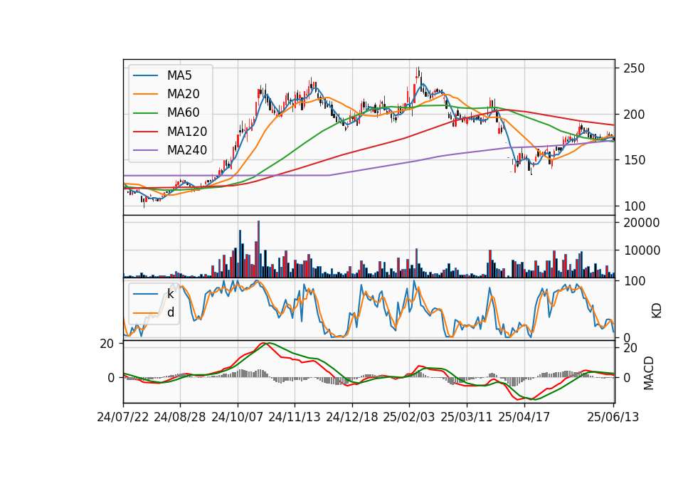Click the green MA60 legend line
Screen dimensions: 683x491
[145, 113]
